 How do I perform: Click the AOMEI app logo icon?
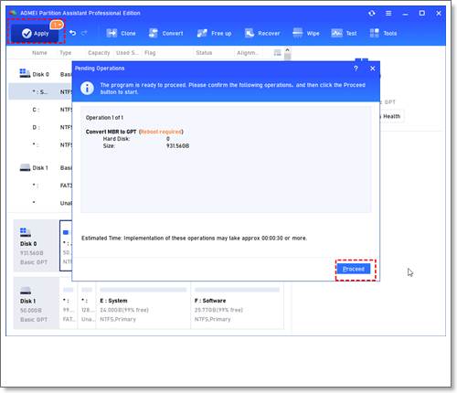pos(13,13)
